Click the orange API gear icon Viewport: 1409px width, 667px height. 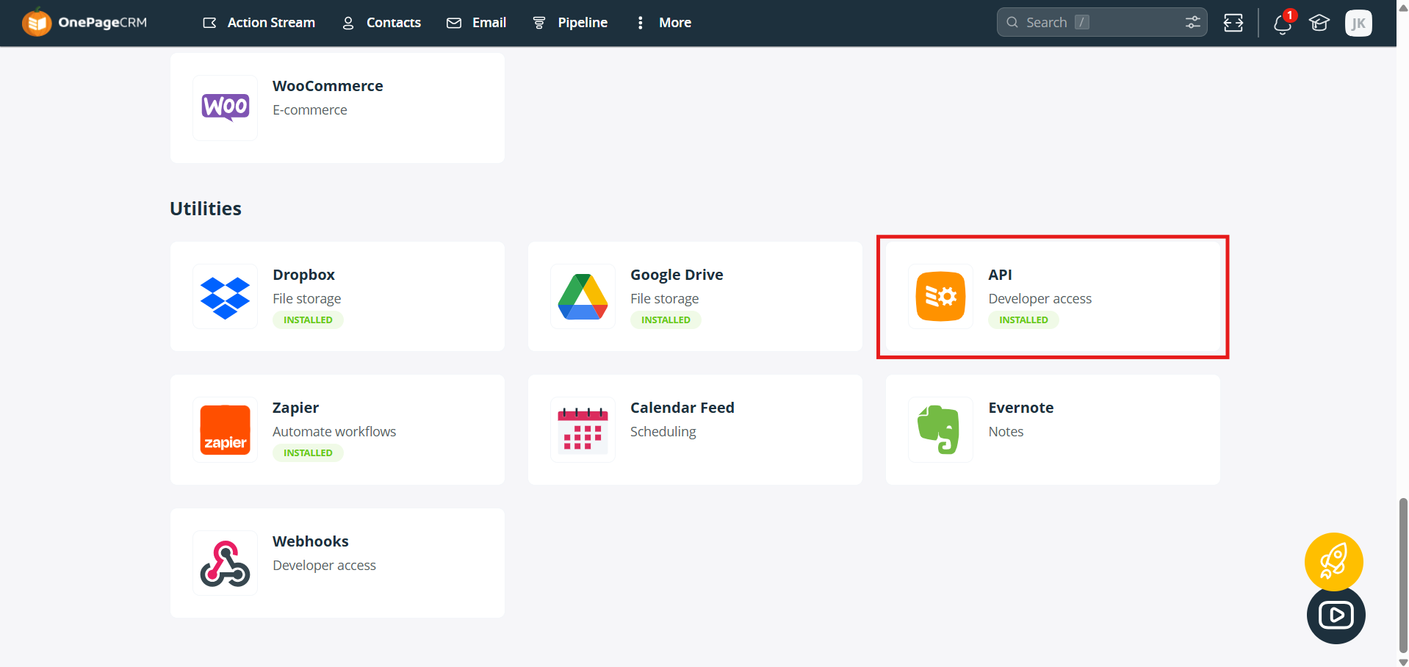tap(941, 297)
